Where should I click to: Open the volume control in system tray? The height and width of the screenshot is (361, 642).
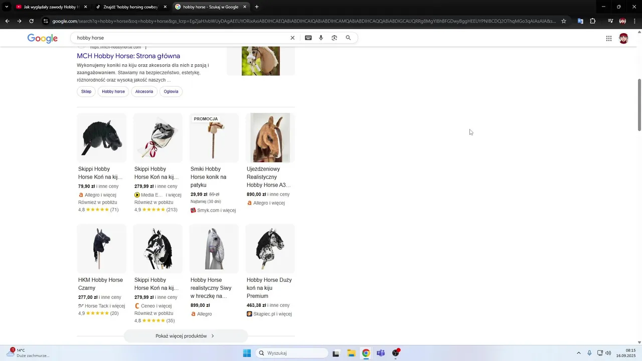(608, 353)
